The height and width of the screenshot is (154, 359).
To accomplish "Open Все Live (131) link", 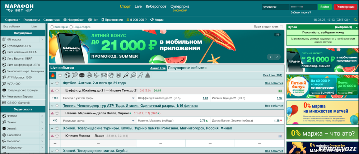I will click(273, 75).
